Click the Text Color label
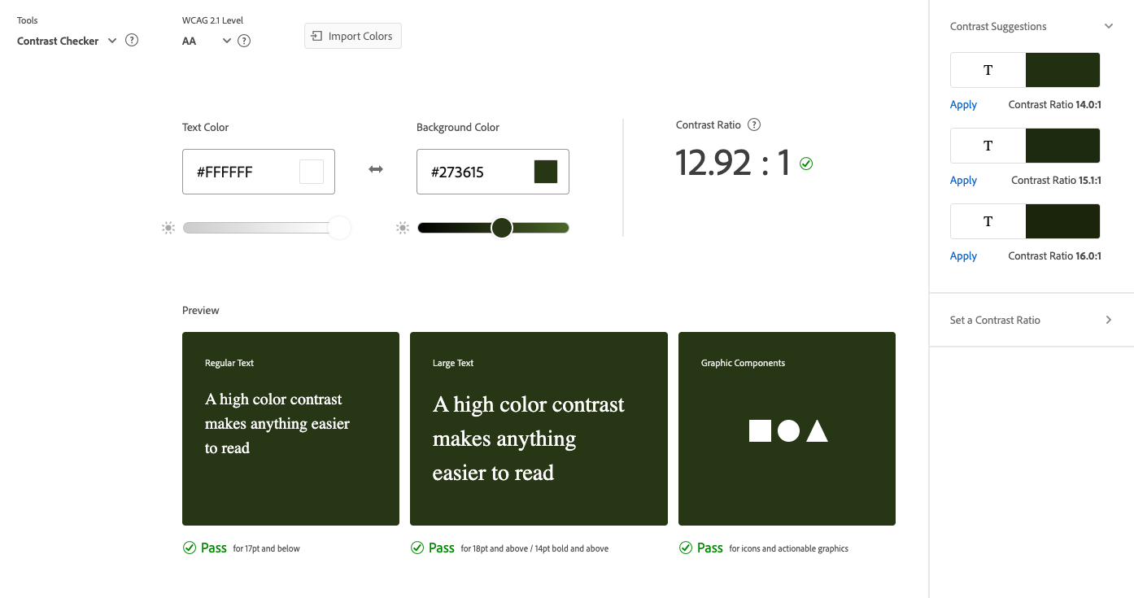 click(206, 127)
